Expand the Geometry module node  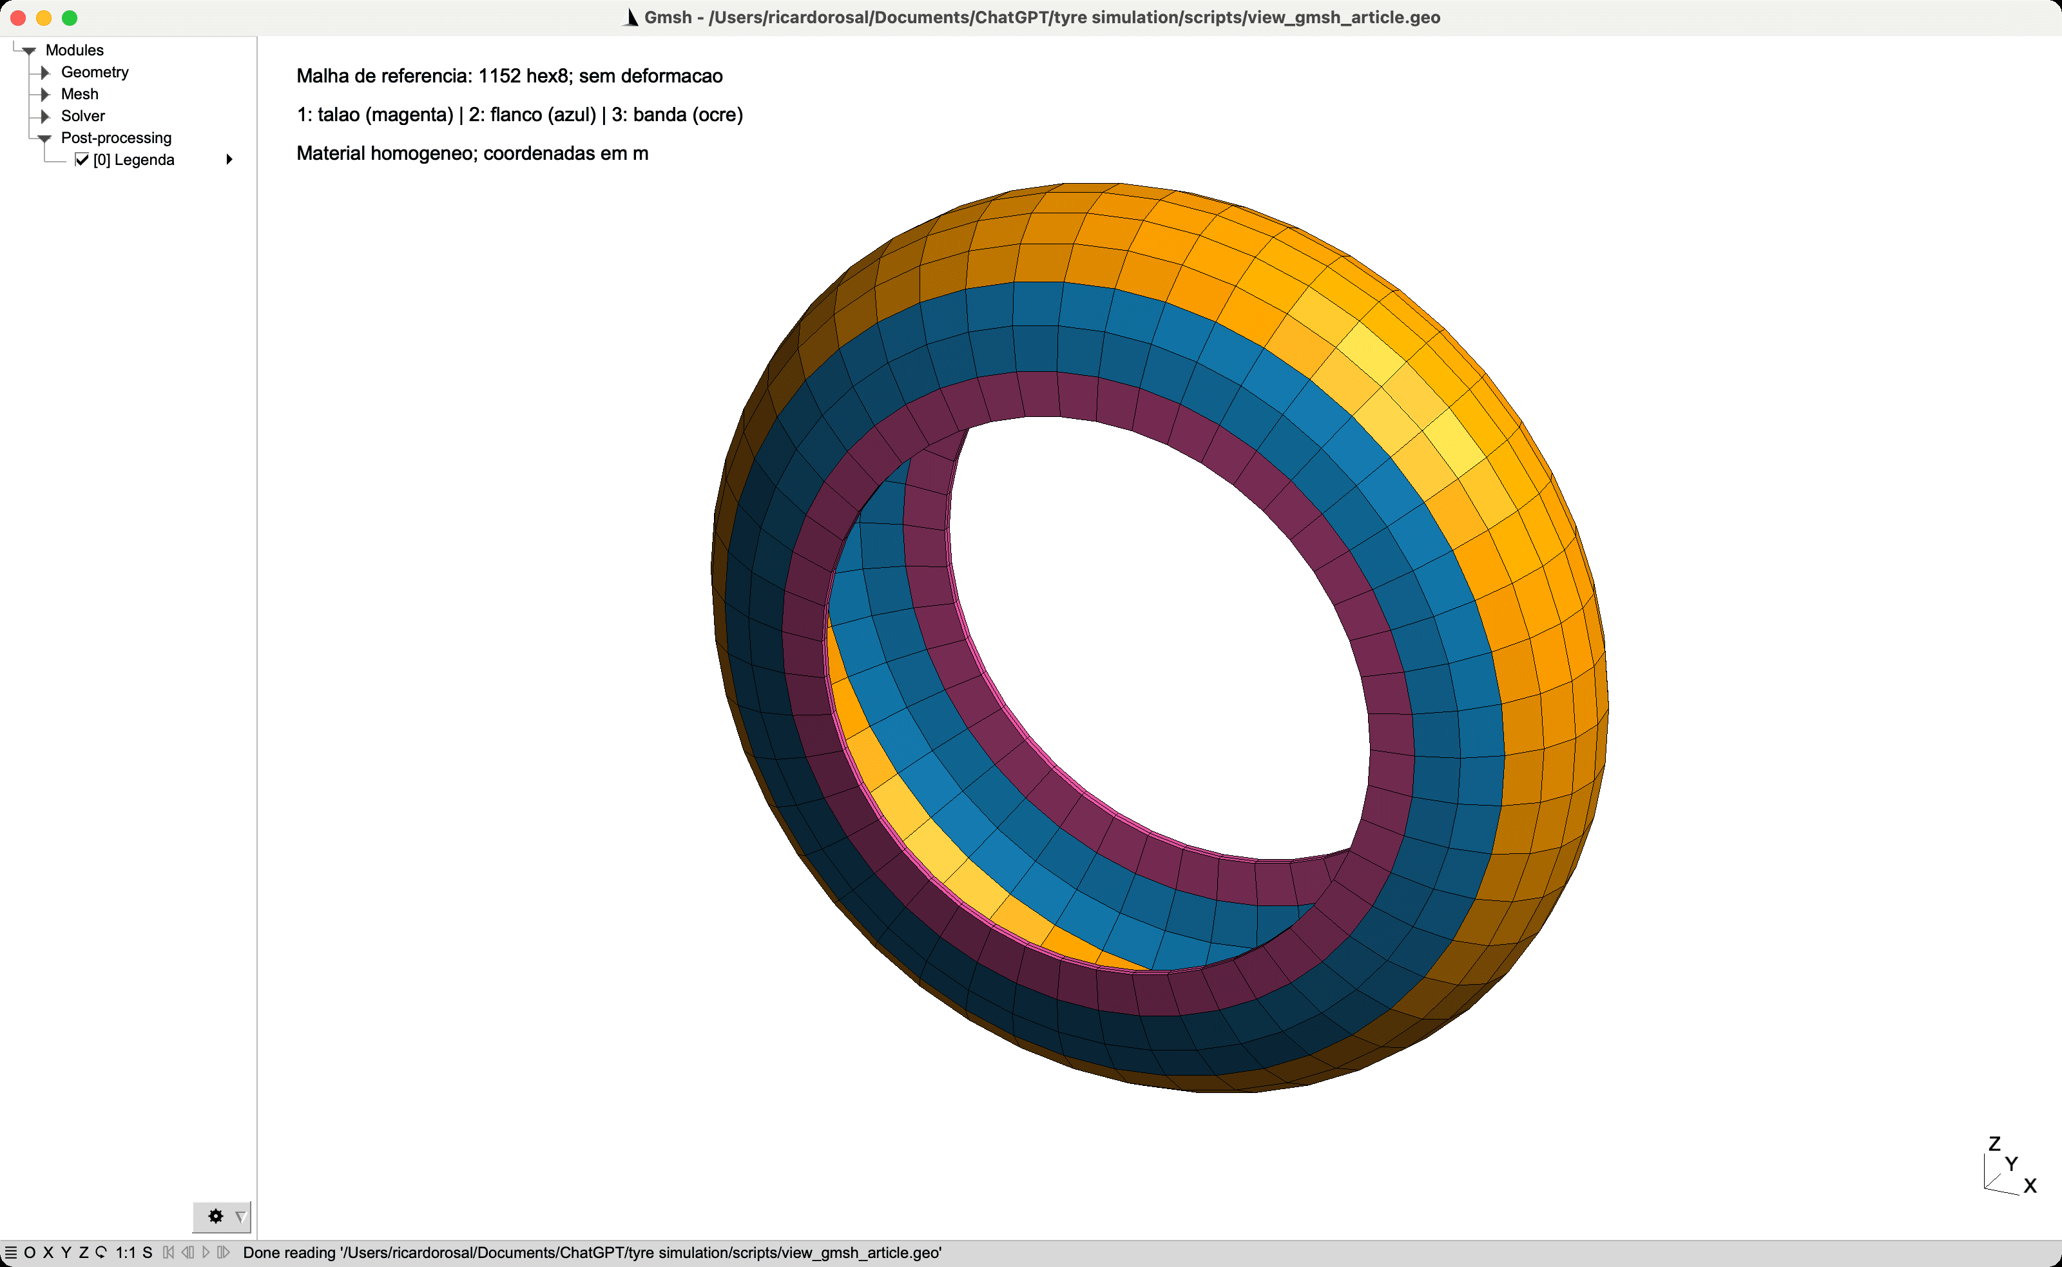(x=45, y=72)
